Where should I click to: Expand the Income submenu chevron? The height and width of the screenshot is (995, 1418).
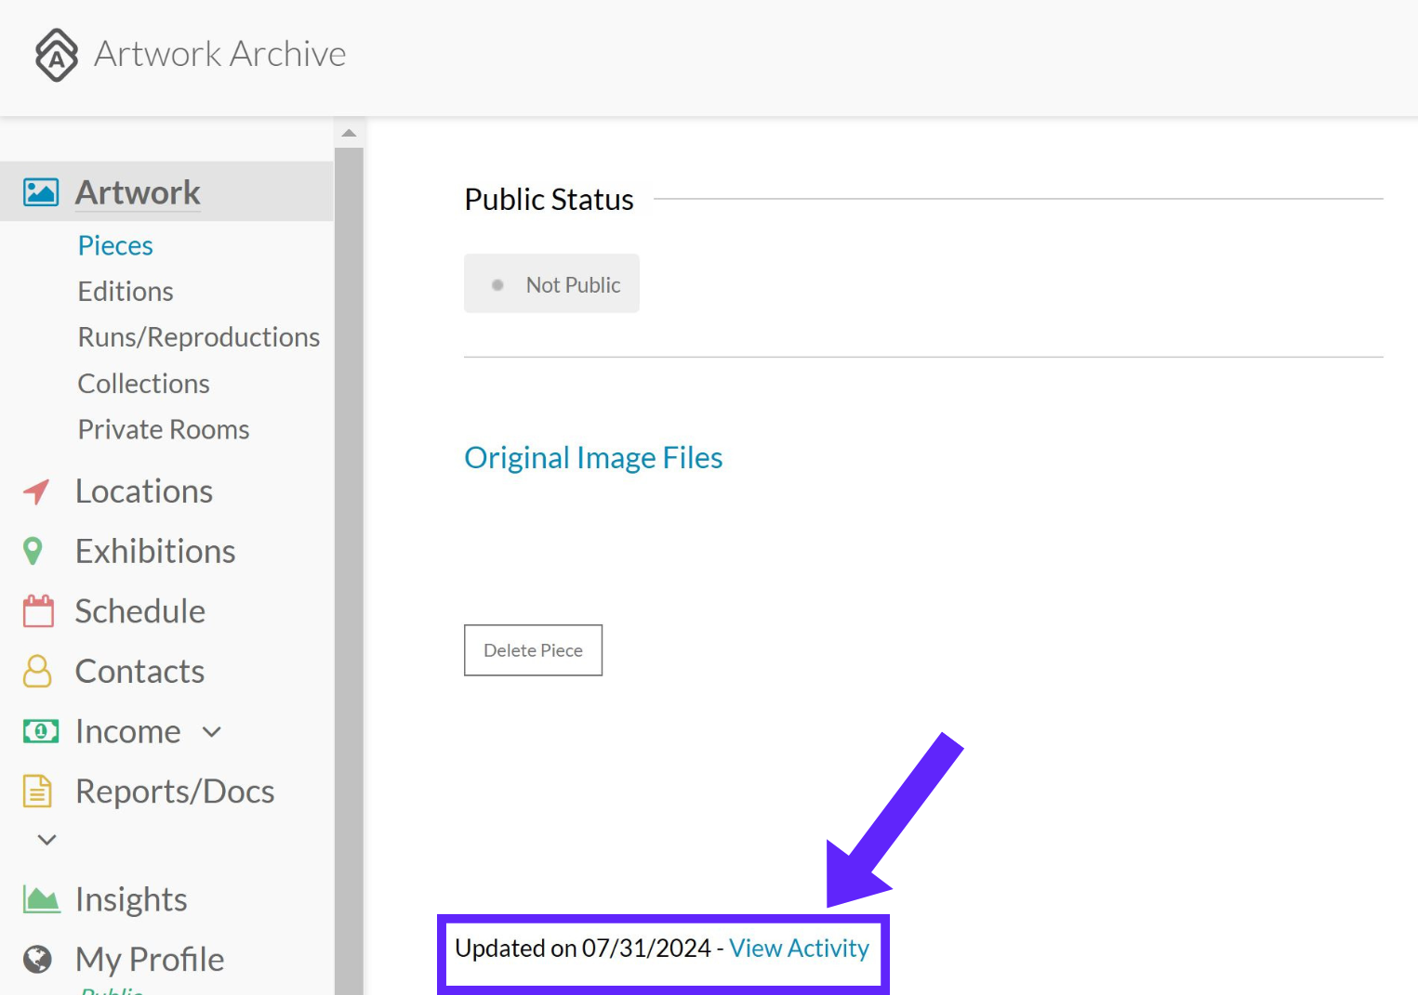click(212, 732)
